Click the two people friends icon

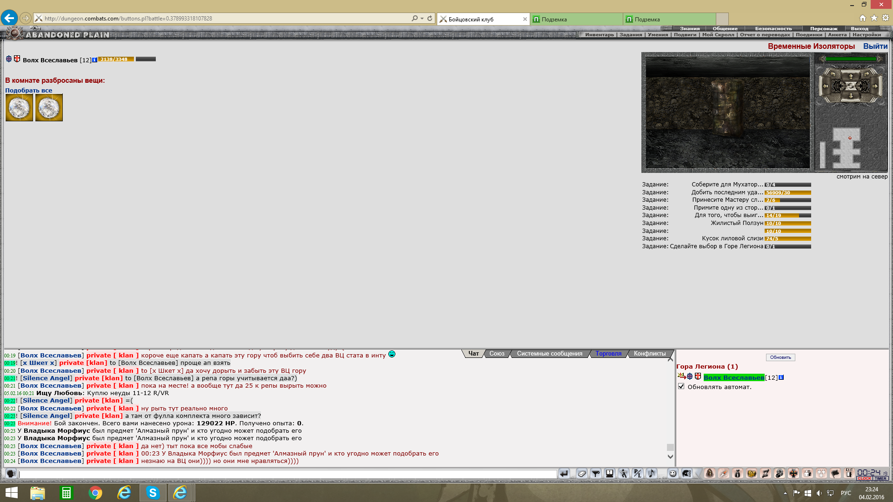(x=807, y=474)
